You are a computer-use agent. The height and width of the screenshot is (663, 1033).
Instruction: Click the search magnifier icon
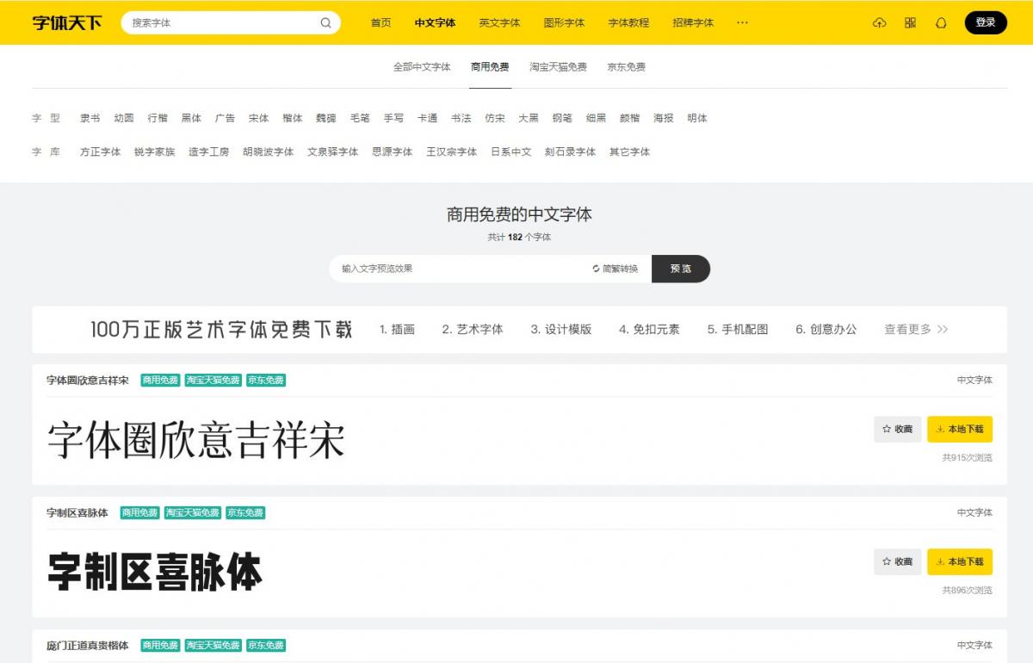[325, 23]
